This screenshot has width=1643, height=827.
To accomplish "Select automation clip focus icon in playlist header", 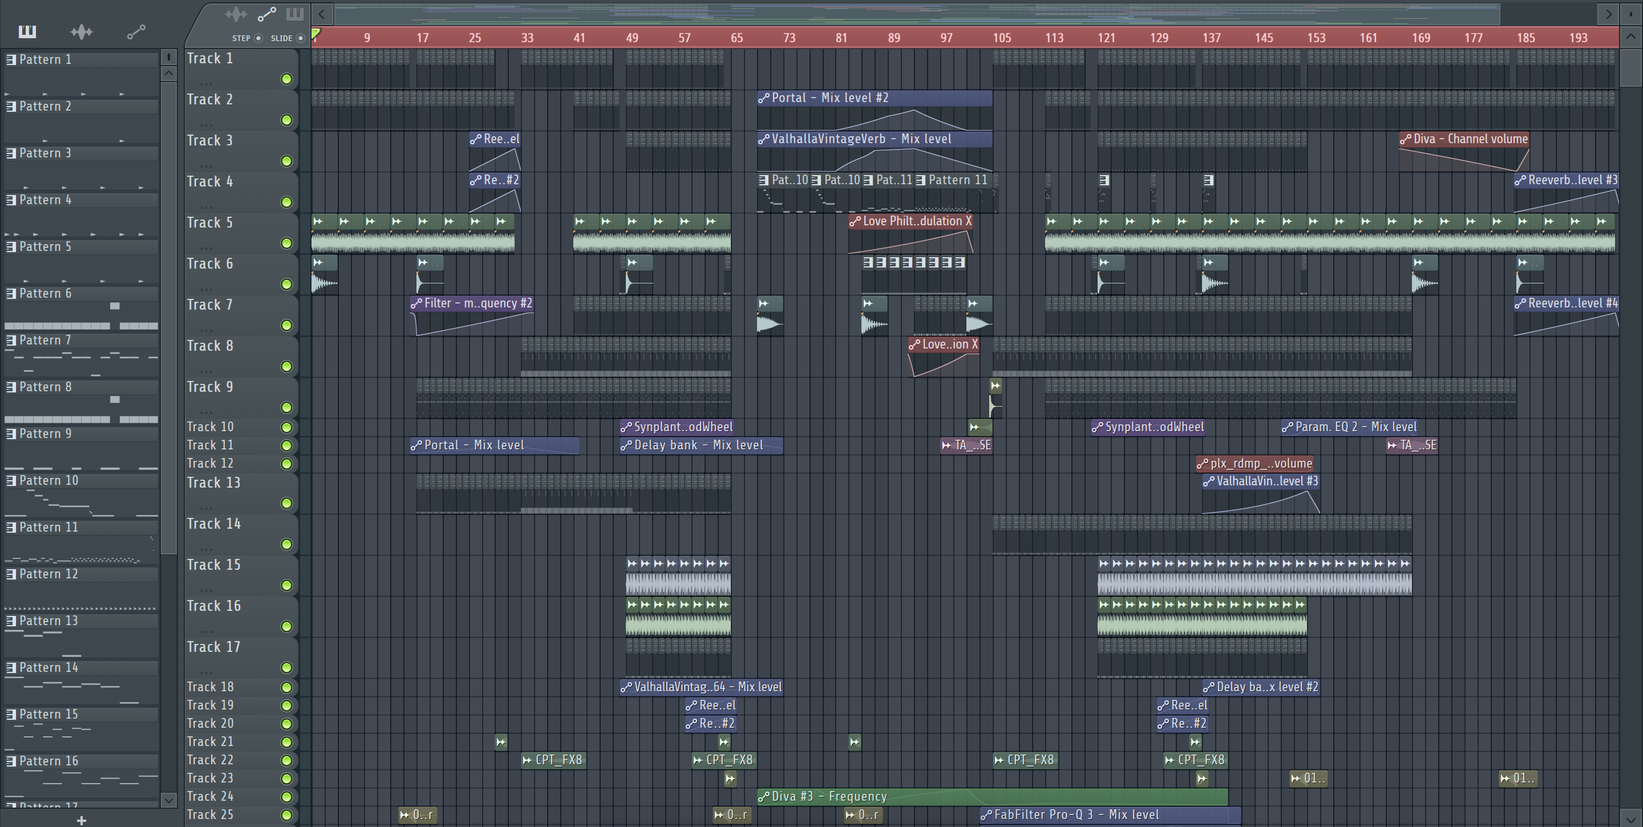I will [266, 13].
